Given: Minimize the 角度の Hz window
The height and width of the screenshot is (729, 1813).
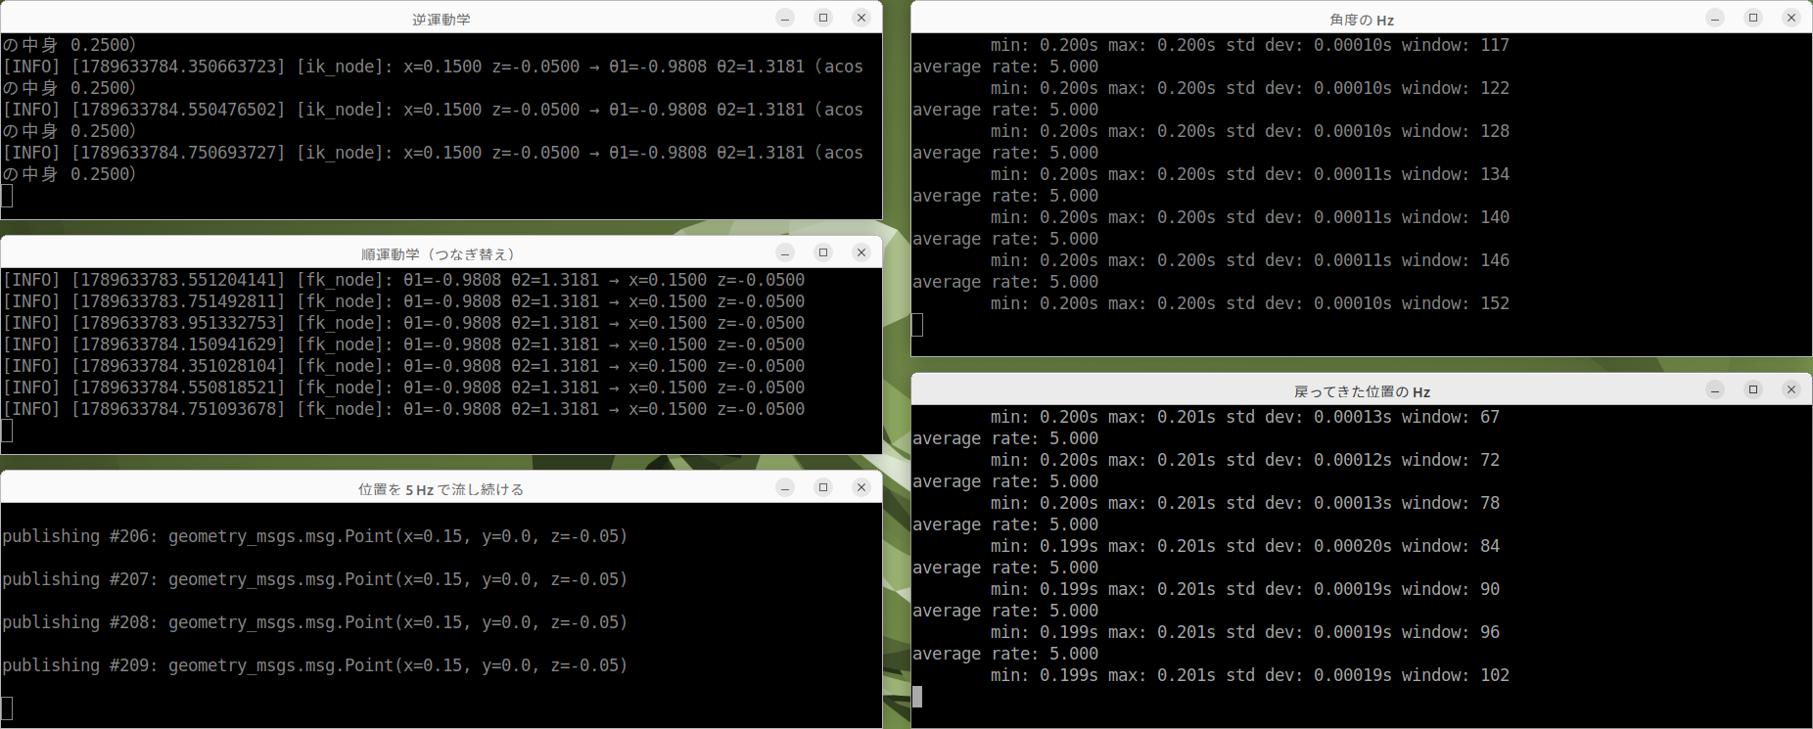Looking at the screenshot, I should 1715,18.
